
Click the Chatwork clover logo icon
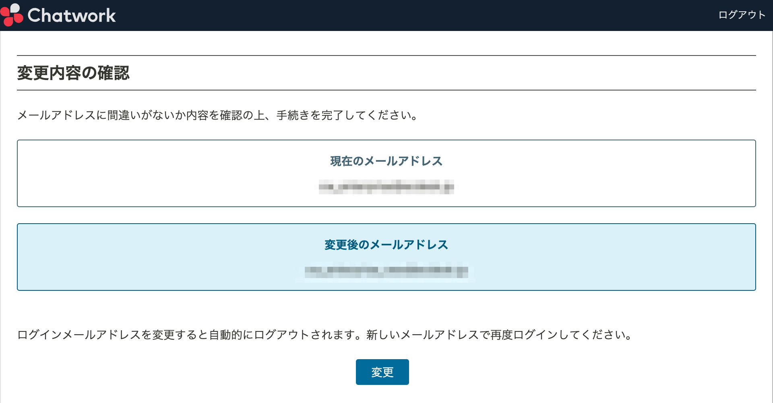pos(12,14)
